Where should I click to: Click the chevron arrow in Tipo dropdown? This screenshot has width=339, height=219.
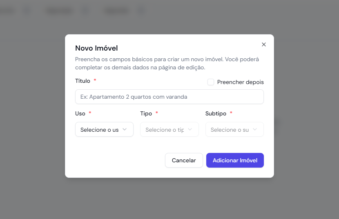[x=190, y=129]
